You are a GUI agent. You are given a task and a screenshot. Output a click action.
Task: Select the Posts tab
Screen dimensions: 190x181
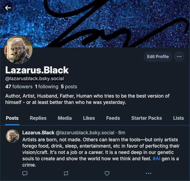[12, 118]
